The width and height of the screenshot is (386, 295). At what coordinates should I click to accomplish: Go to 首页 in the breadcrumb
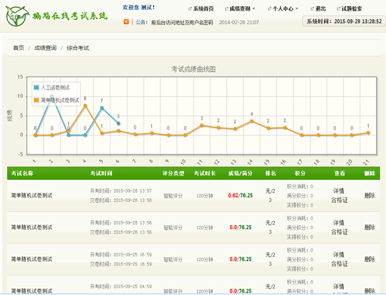point(19,48)
